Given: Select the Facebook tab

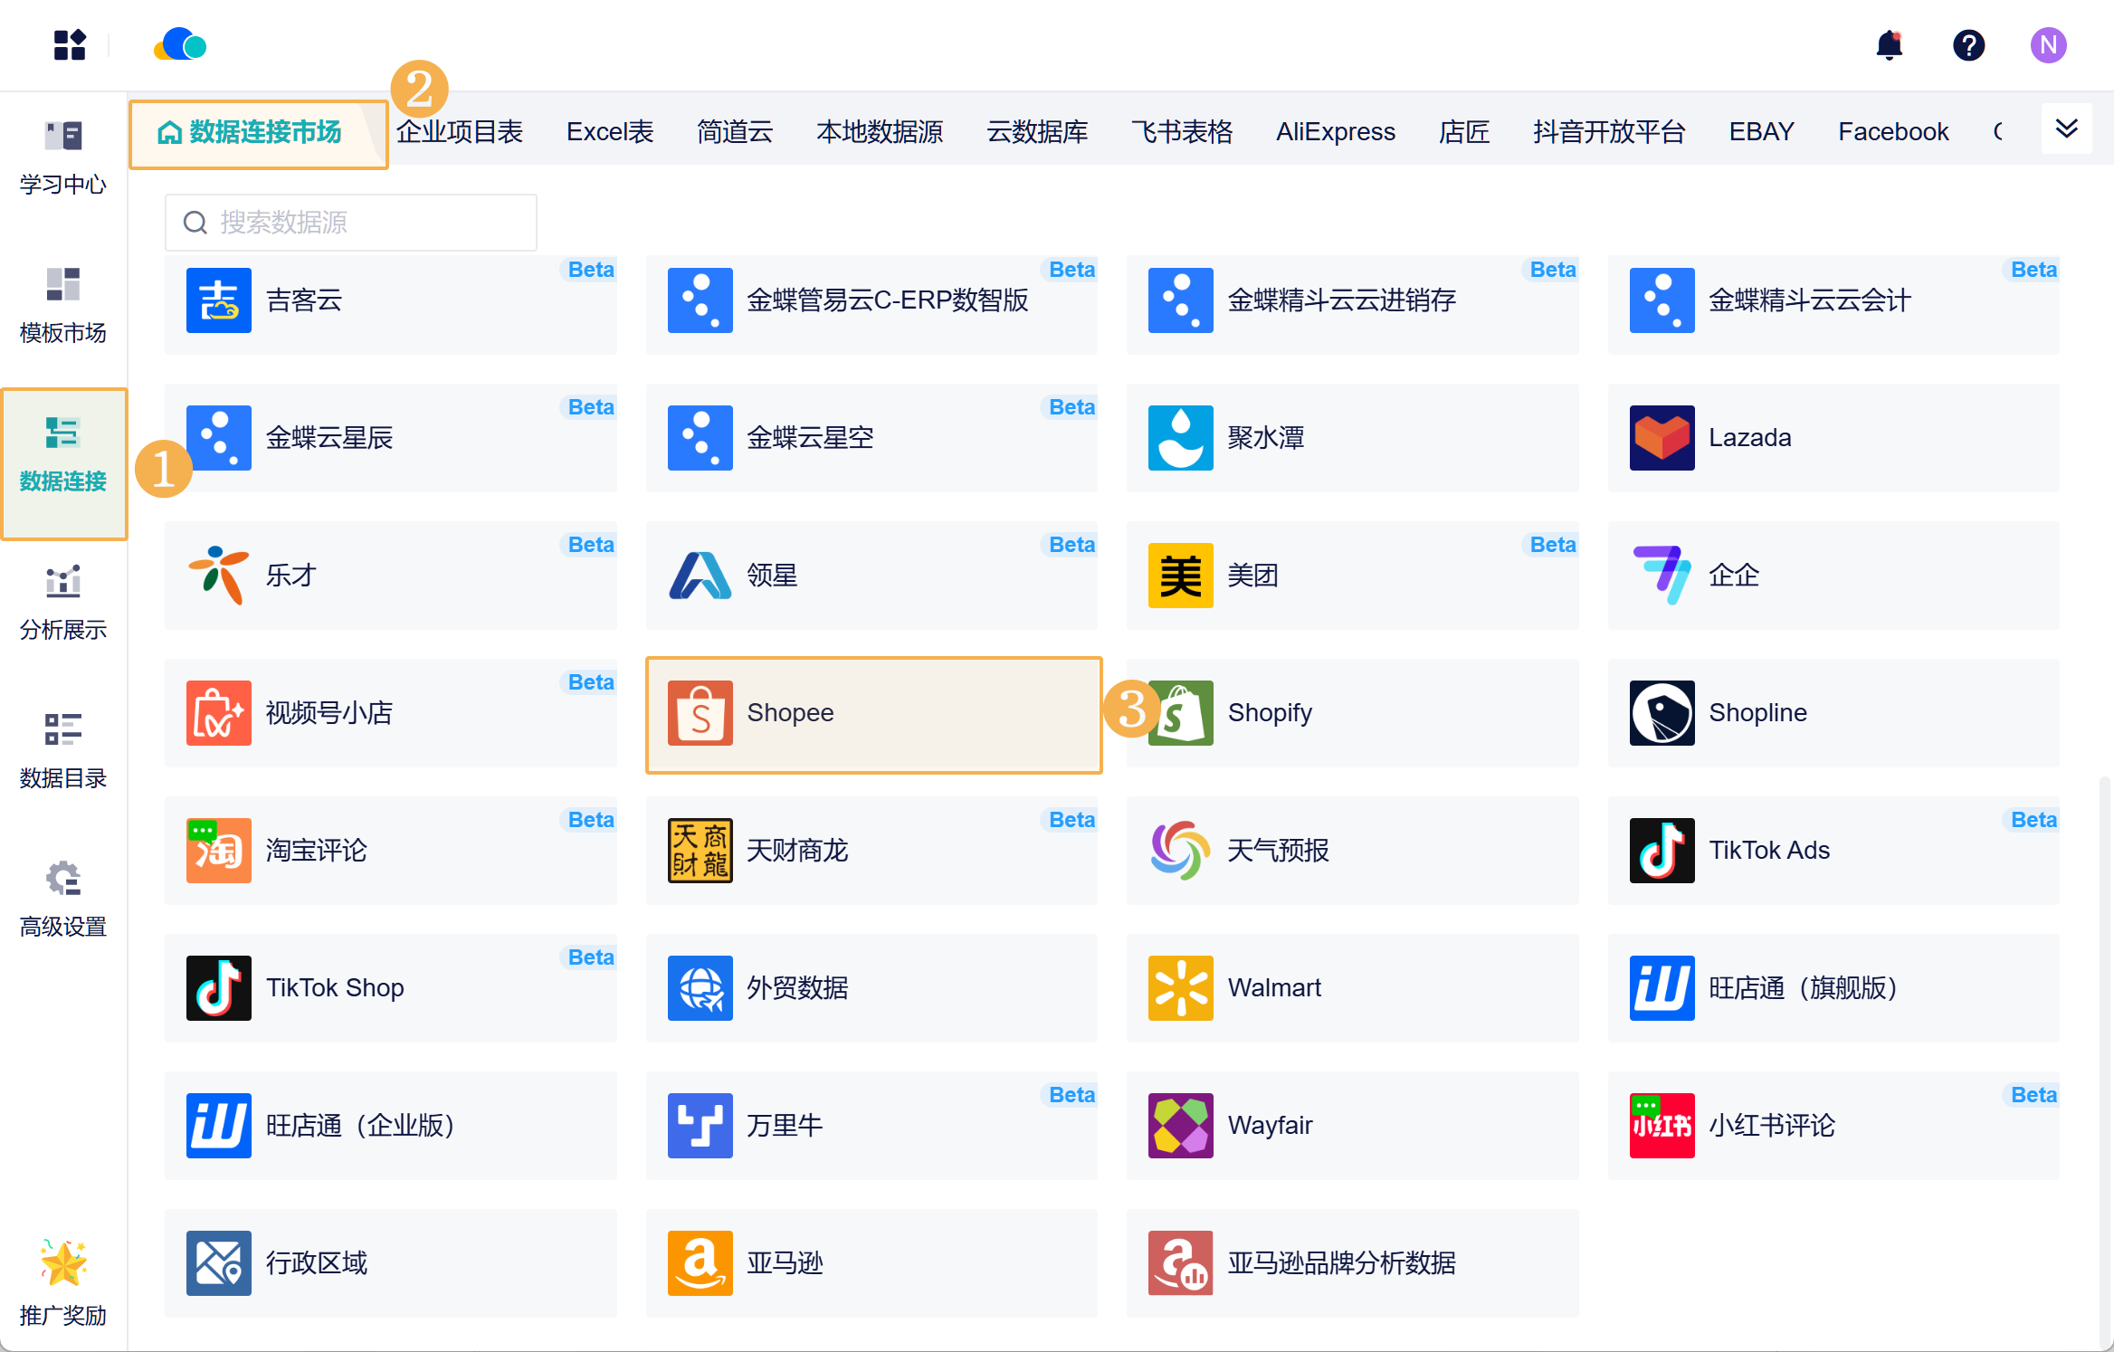Looking at the screenshot, I should (1892, 132).
